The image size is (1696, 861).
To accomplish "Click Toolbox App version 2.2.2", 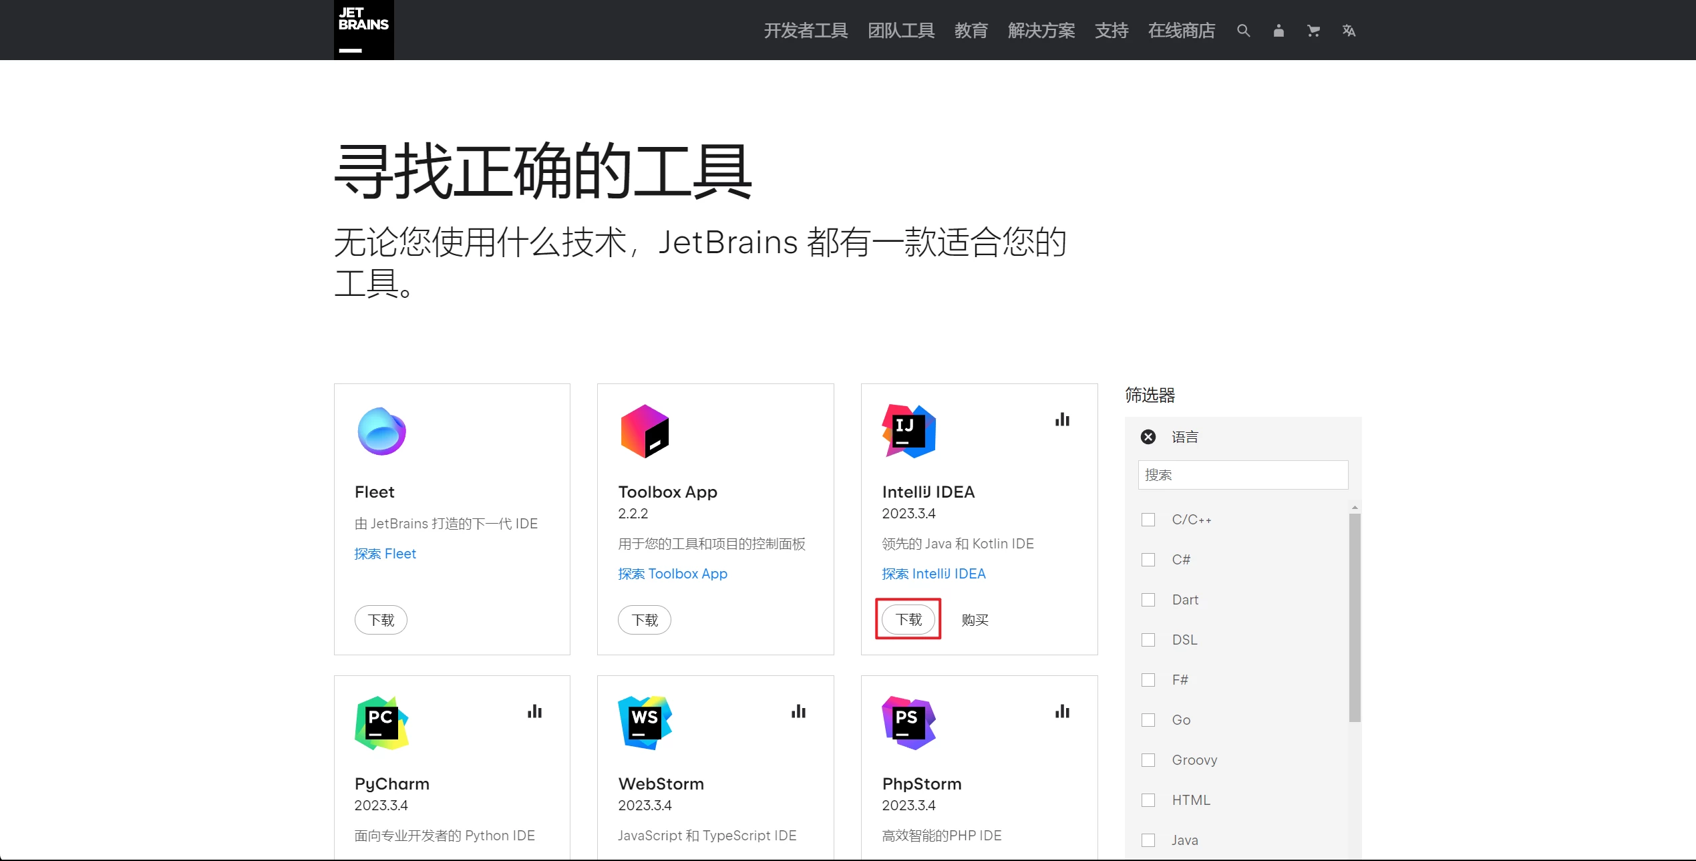I will 633,514.
